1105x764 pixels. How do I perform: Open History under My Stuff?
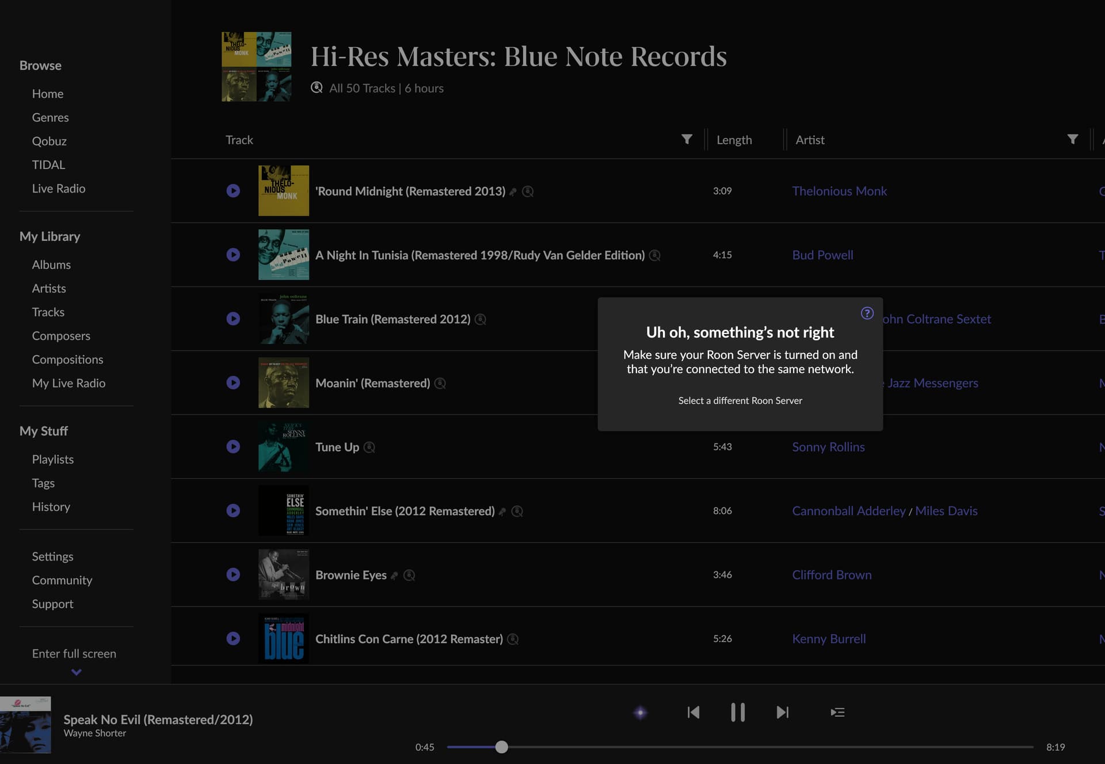(51, 506)
